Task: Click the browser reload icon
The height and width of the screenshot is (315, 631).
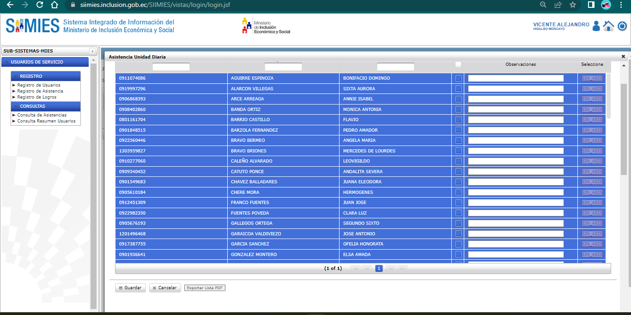Action: point(40,5)
